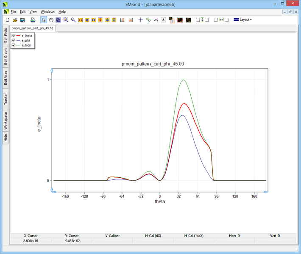Click the Print icon in toolbar
Viewport: 301px width, 254px height.
(x=33, y=20)
